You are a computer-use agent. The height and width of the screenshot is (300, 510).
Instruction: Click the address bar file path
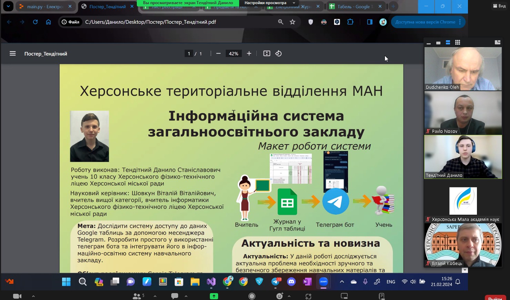pyautogui.click(x=151, y=22)
